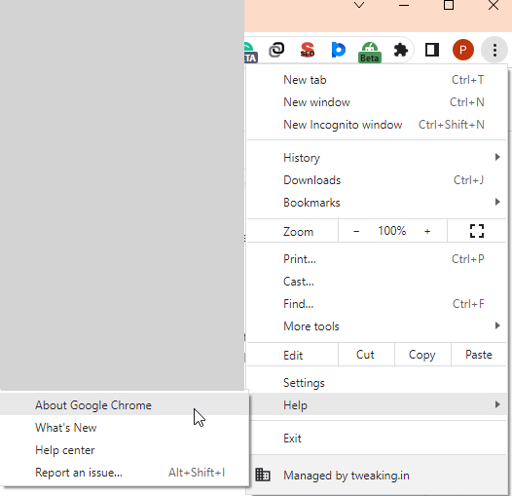Click the Cut button in Edit row
The height and width of the screenshot is (496, 512).
coord(366,355)
